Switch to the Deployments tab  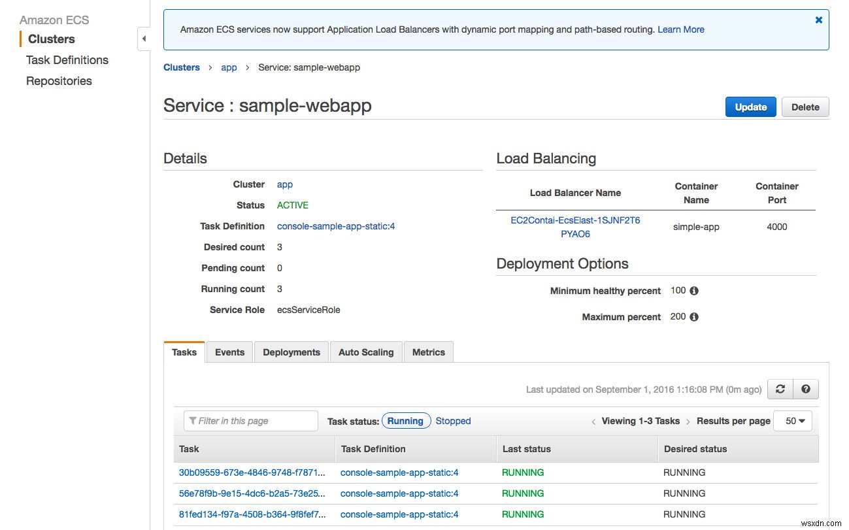(291, 352)
